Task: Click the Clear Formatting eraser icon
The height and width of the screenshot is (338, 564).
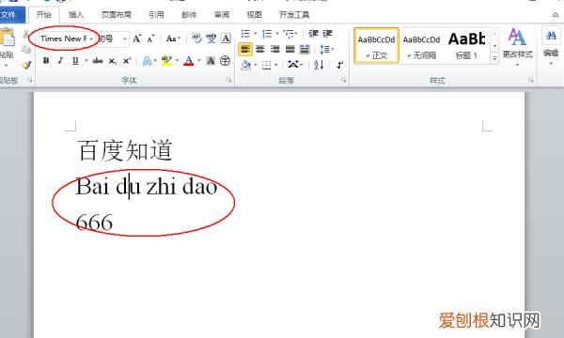Action: click(196, 38)
